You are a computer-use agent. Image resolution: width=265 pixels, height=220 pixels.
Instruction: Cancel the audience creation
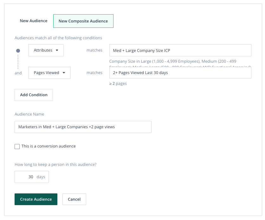[74, 199]
